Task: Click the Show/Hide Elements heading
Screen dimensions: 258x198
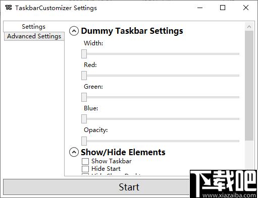Action: coord(123,152)
